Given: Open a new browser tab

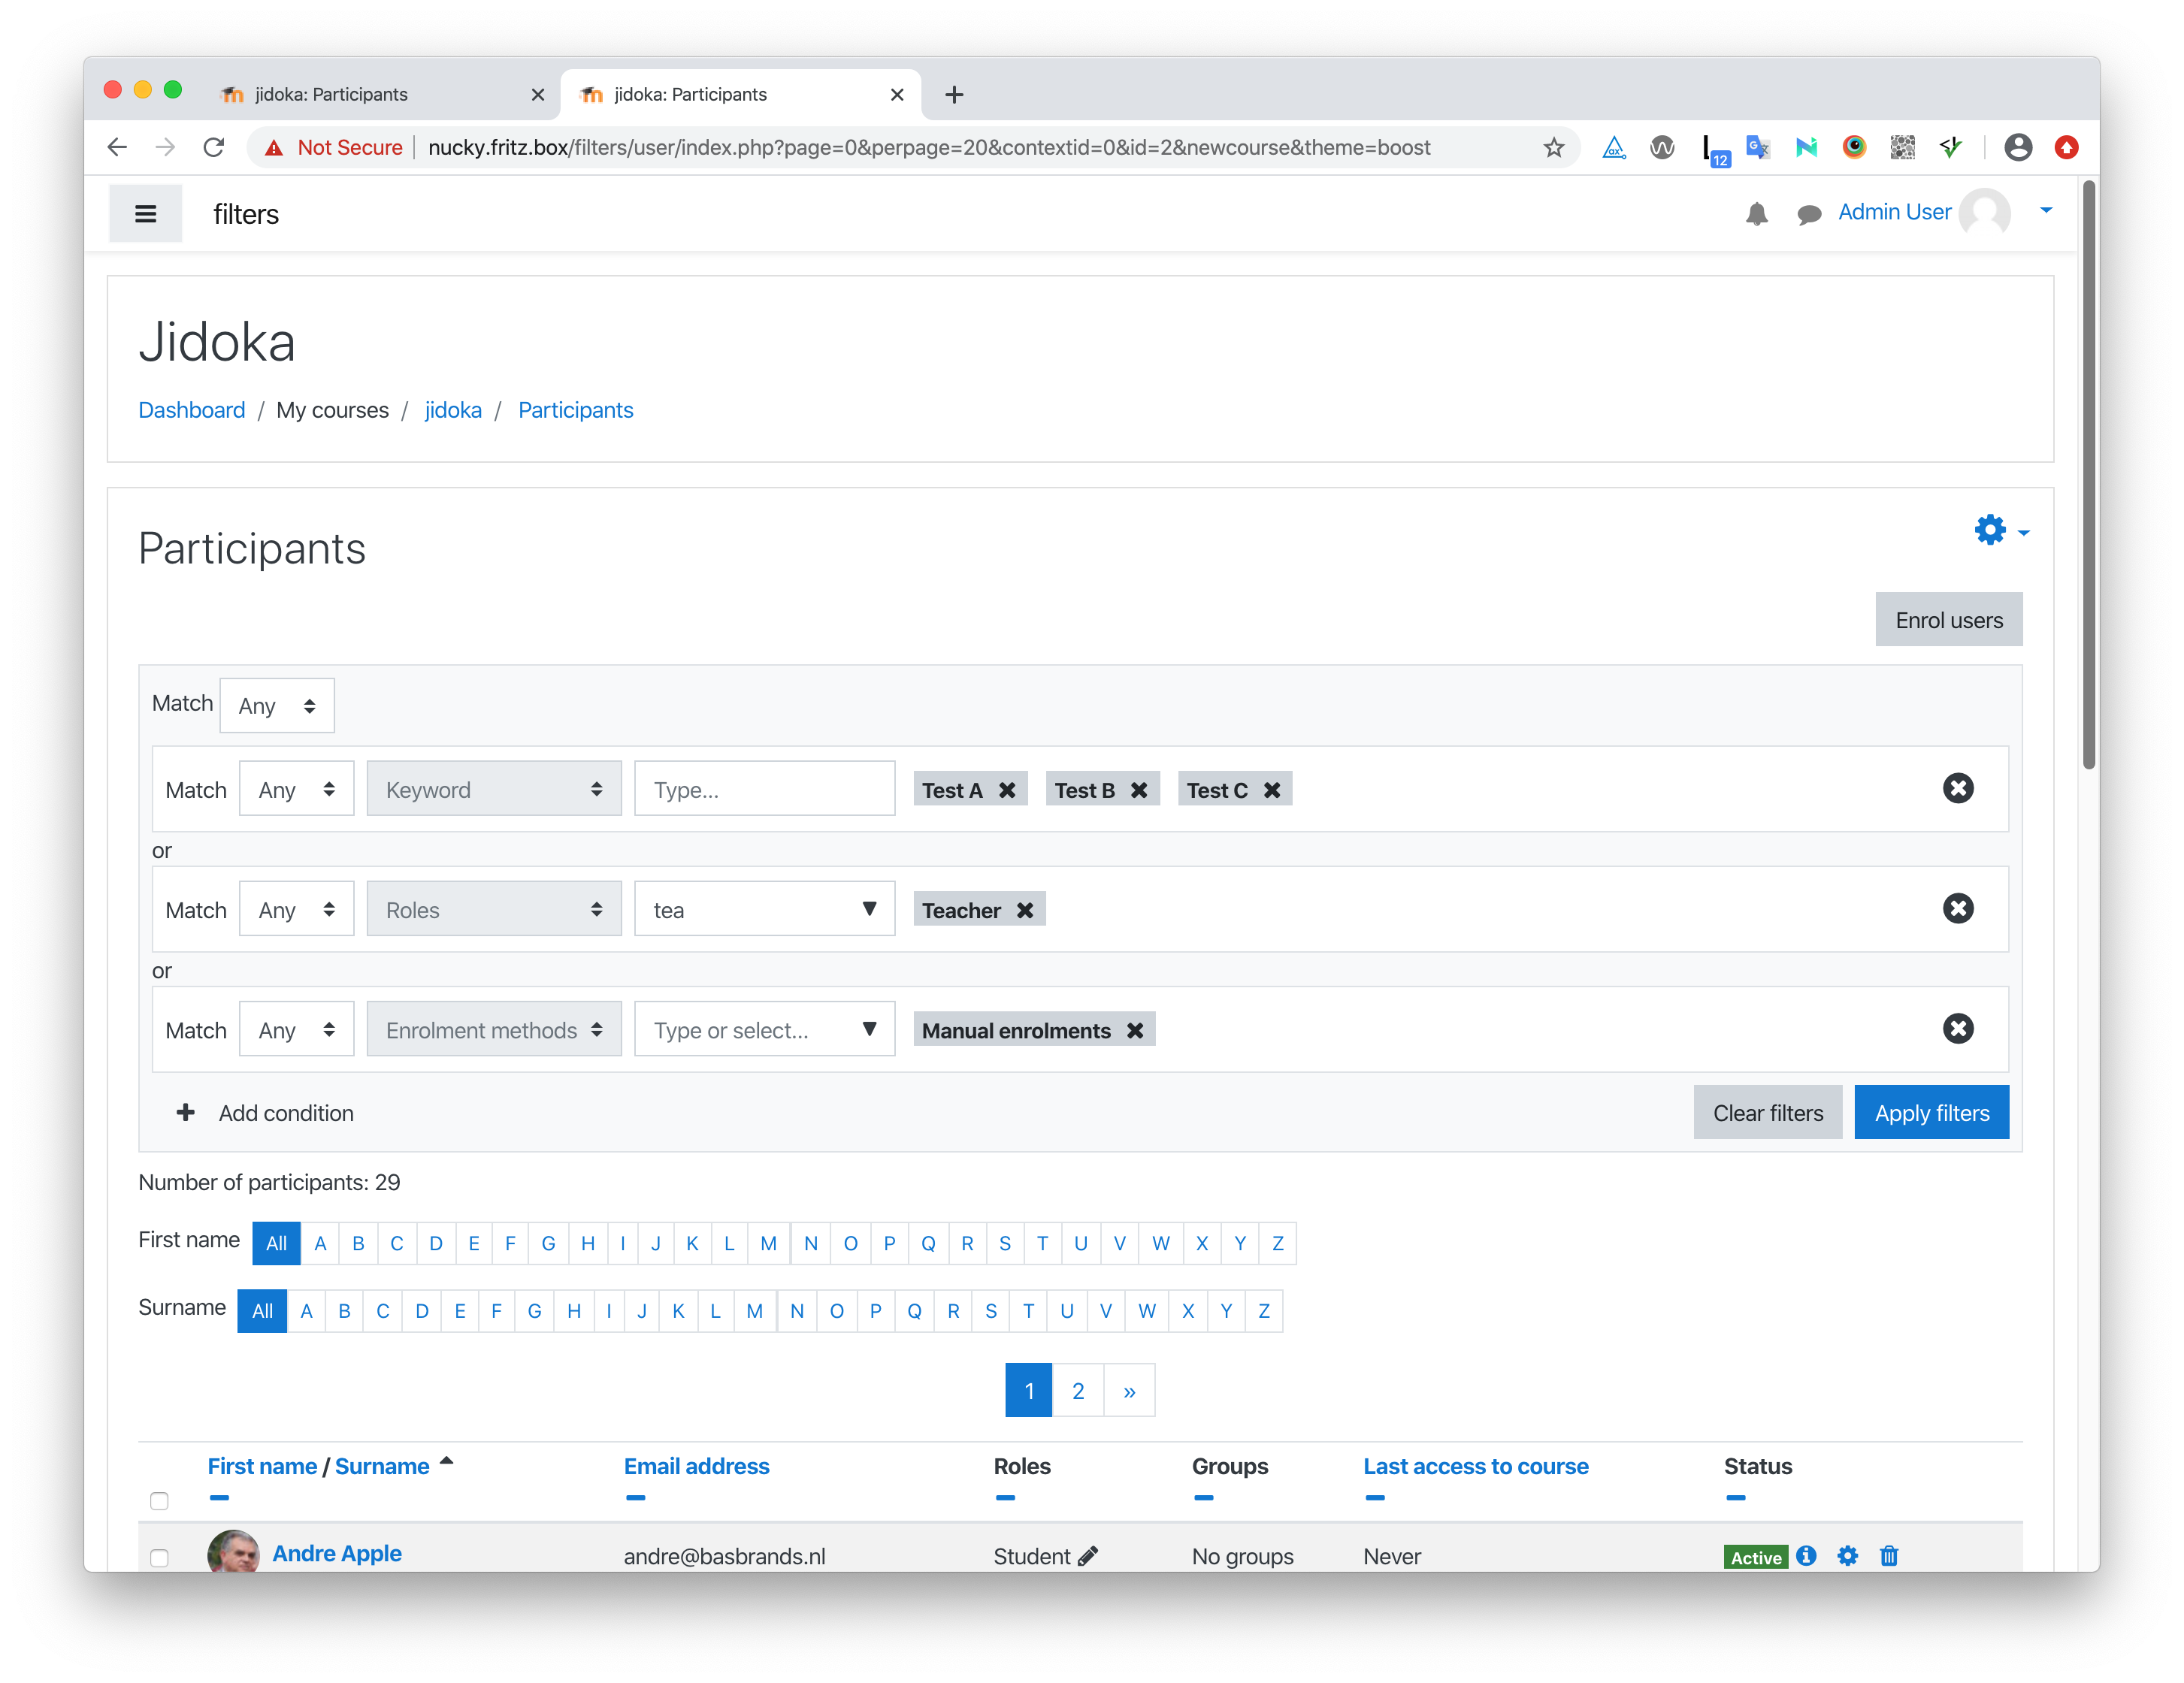Looking at the screenshot, I should pos(954,95).
